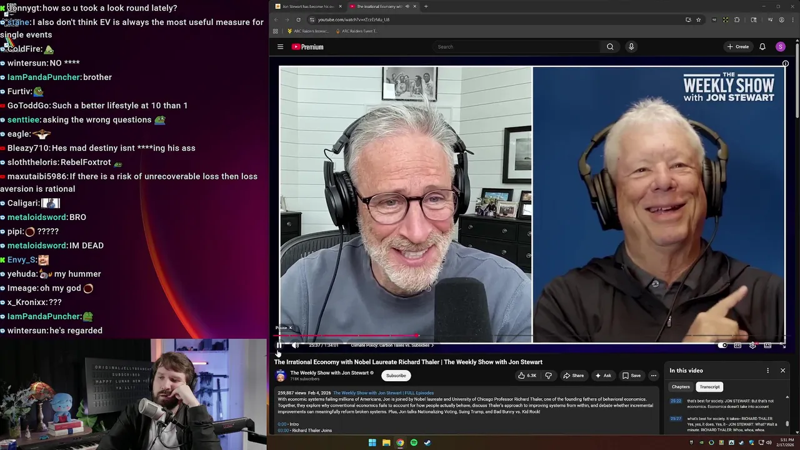This screenshot has width=800, height=450.
Task: Close the 'In this video' panel
Action: click(x=782, y=371)
